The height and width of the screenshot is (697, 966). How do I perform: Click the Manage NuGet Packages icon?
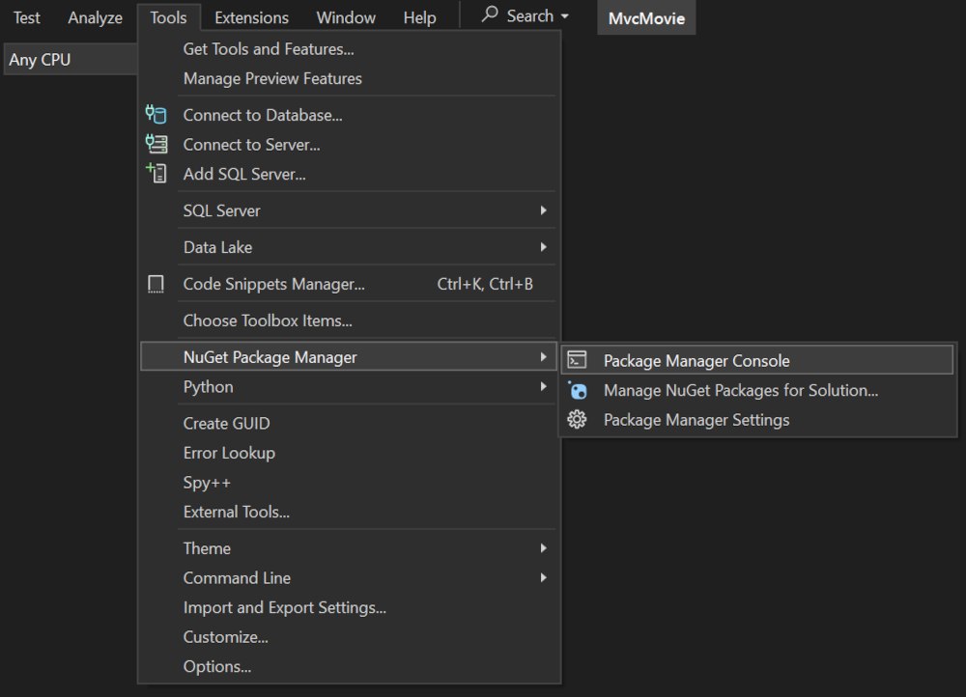pos(577,391)
